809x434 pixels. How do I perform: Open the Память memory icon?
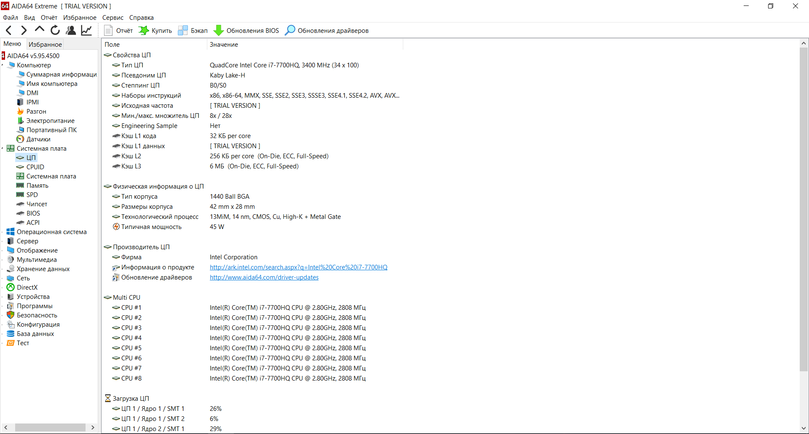tap(20, 186)
